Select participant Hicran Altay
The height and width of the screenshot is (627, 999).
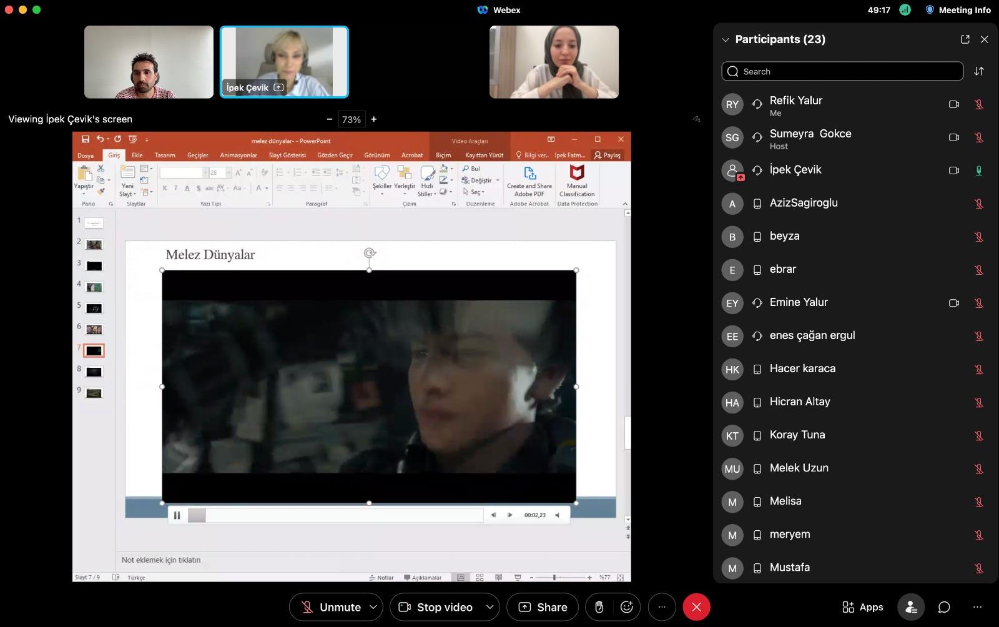tap(855, 402)
